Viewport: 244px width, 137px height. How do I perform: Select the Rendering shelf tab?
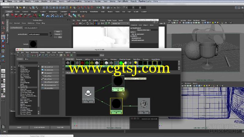click(83, 12)
